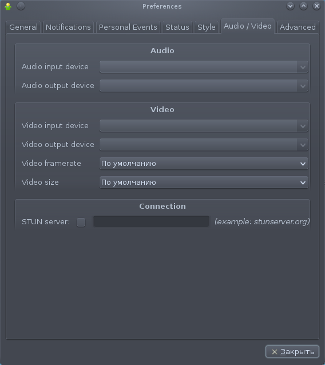Open the Audio input device dropdown
The image size is (325, 365).
(x=204, y=67)
